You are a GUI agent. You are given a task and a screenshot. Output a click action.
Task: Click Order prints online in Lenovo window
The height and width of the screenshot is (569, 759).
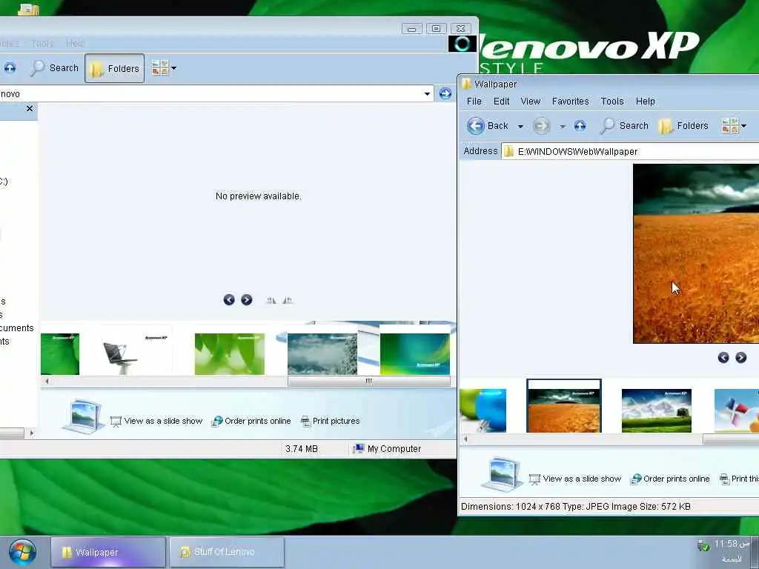251,421
